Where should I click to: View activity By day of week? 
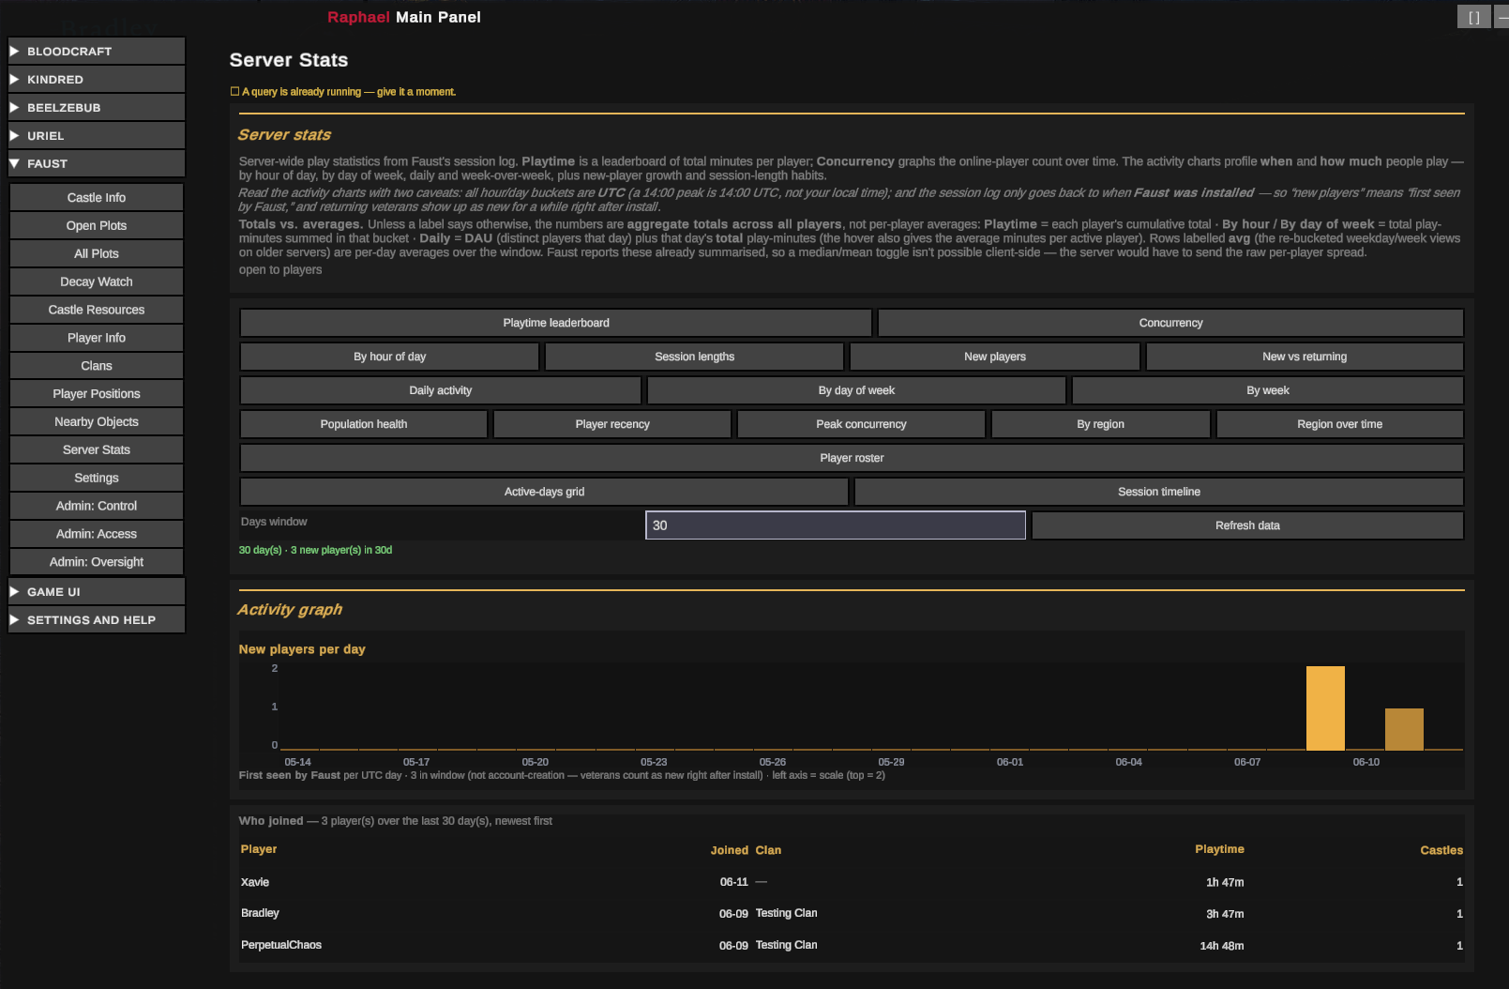856,390
